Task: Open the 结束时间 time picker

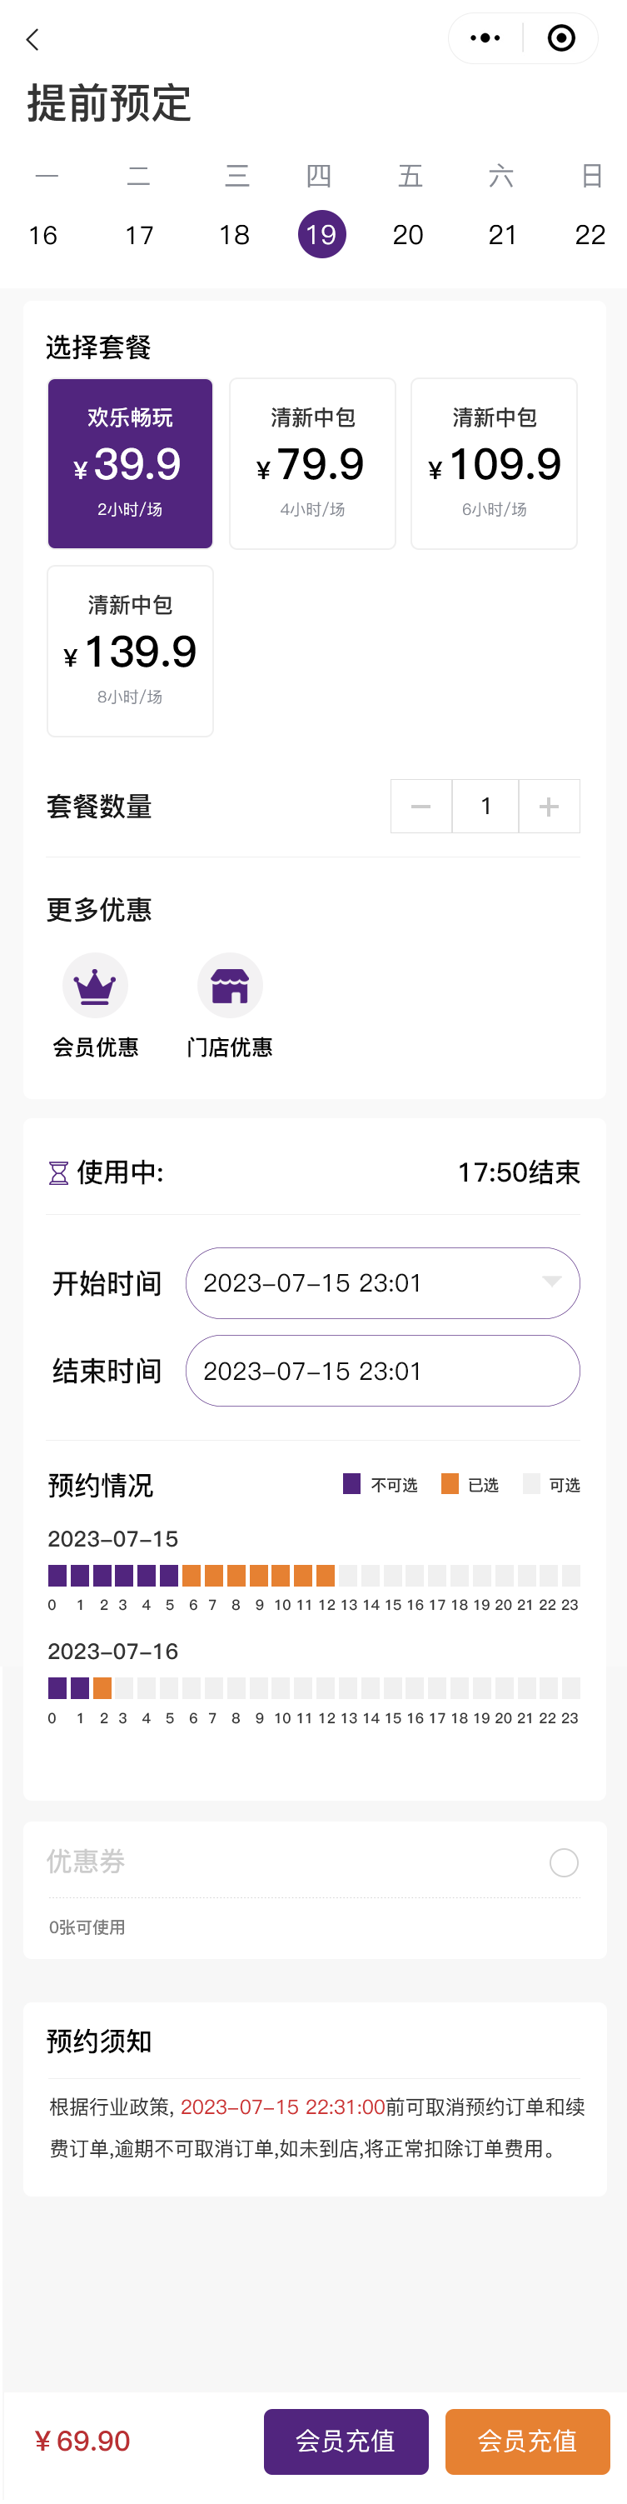Action: [x=382, y=1371]
